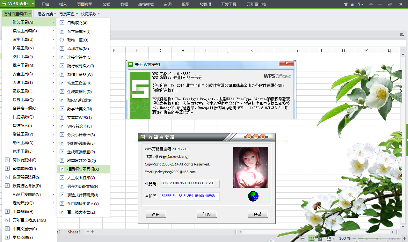408x242 pixels.
Task: Choose 相同项与不同项(X) from the submenu
Action: pyautogui.click(x=83, y=169)
